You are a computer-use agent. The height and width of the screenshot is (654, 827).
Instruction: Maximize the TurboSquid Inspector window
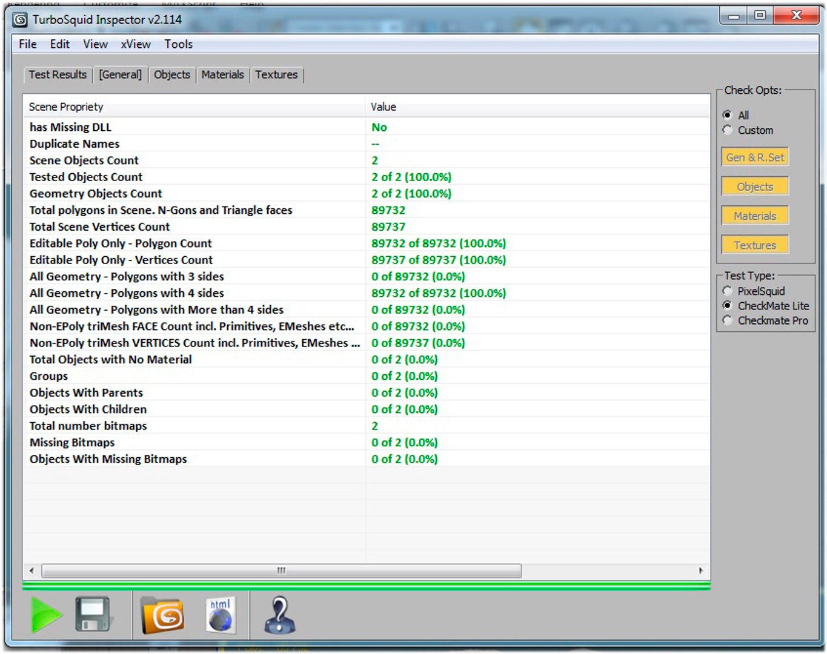click(x=760, y=16)
